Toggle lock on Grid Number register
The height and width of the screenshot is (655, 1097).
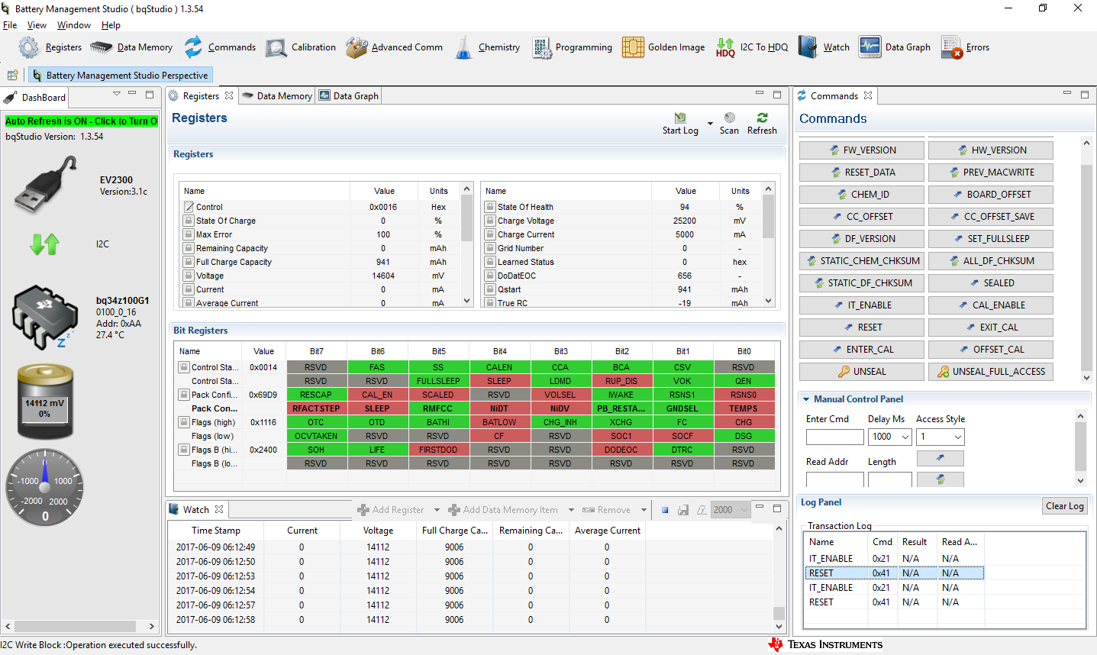[490, 248]
